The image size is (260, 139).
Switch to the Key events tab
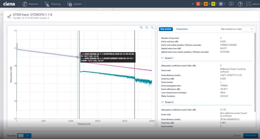tap(166, 29)
